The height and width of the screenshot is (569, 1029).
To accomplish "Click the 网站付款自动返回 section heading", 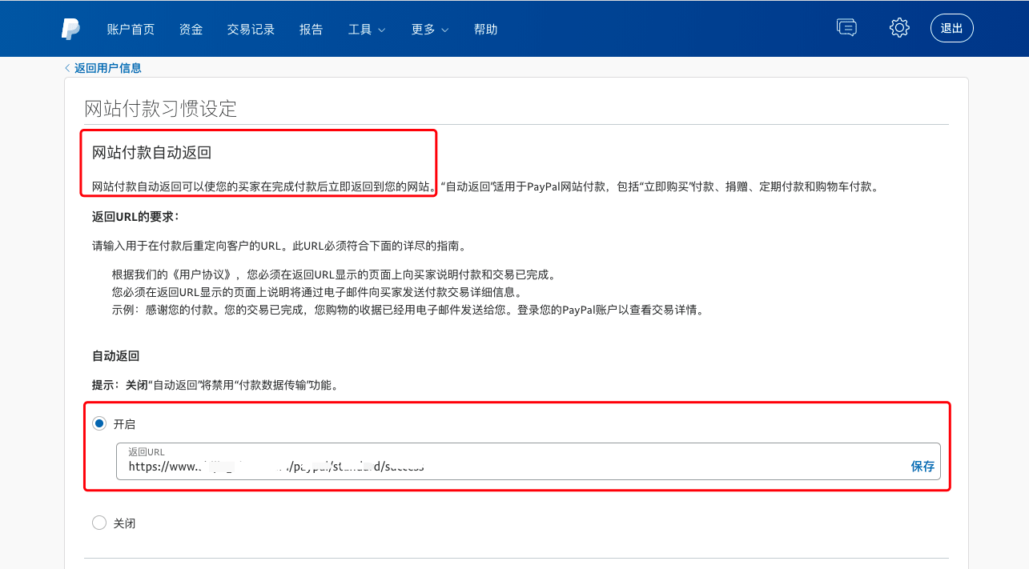I will click(x=151, y=152).
